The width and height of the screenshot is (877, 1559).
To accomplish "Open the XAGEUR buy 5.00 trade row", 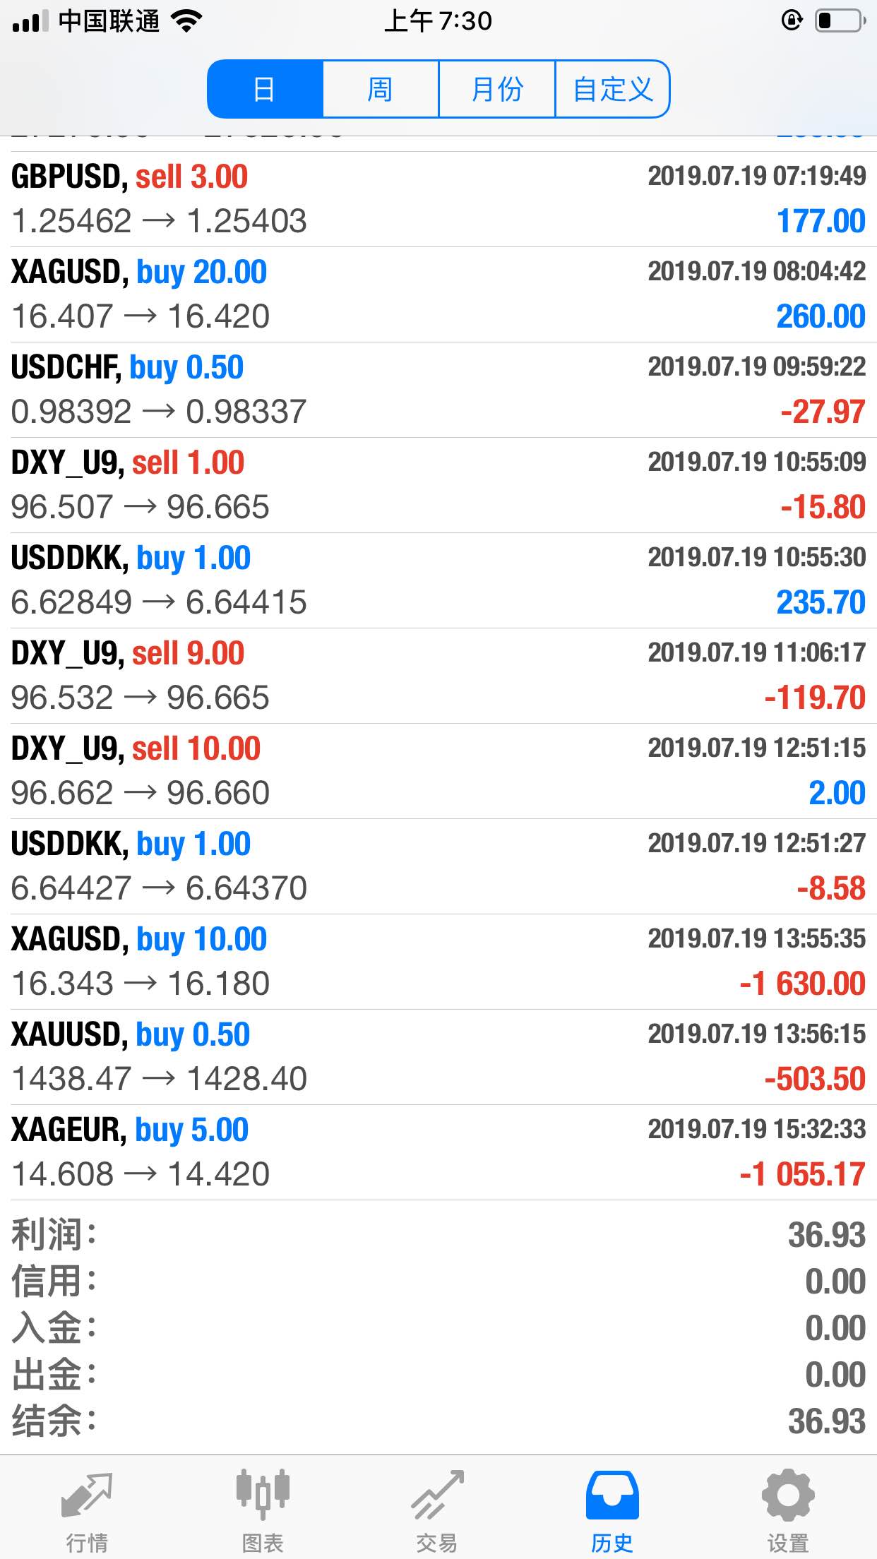I will (438, 1152).
